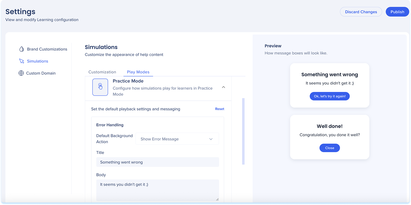
Task: Click Close button in Well done preview
Action: coord(330,148)
